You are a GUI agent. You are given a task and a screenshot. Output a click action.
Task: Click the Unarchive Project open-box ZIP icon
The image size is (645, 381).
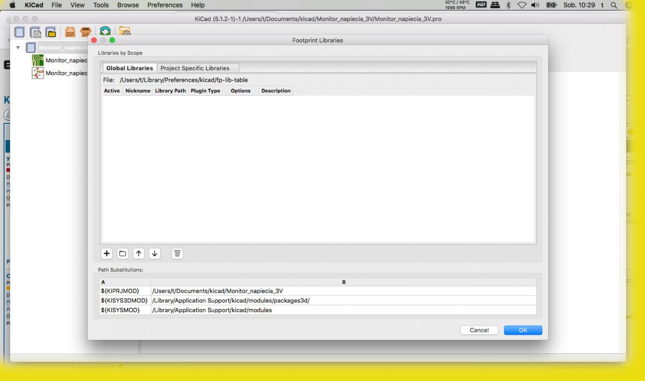point(85,32)
